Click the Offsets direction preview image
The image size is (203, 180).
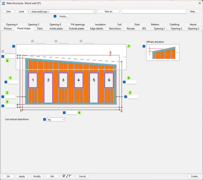pos(162,52)
